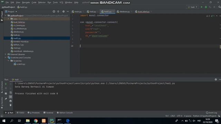Open the VCS menu
221x124 pixels.
[x=61, y=2]
